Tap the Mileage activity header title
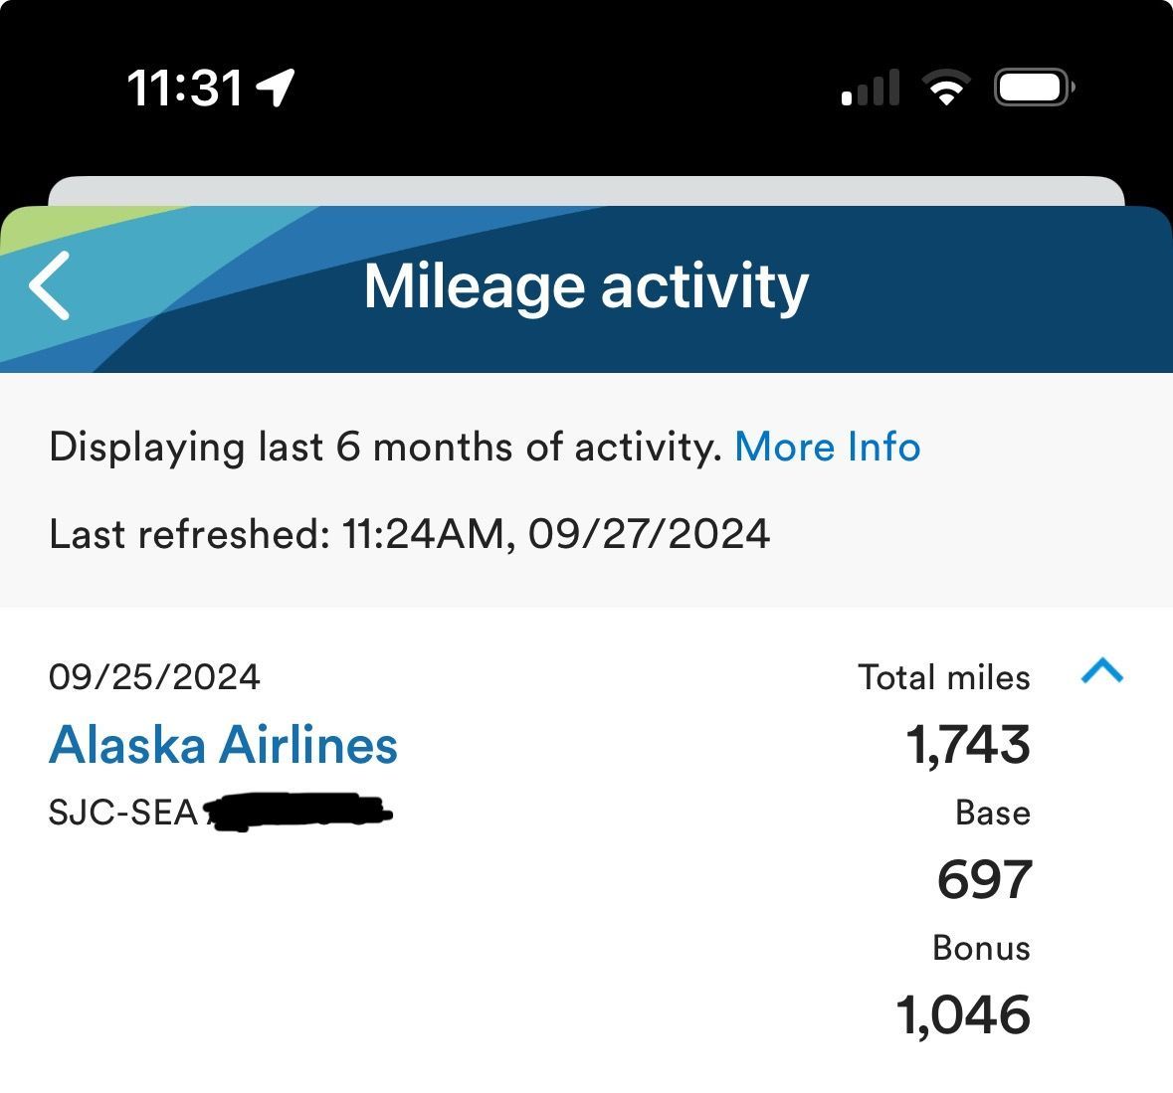The height and width of the screenshot is (1093, 1173). click(586, 286)
